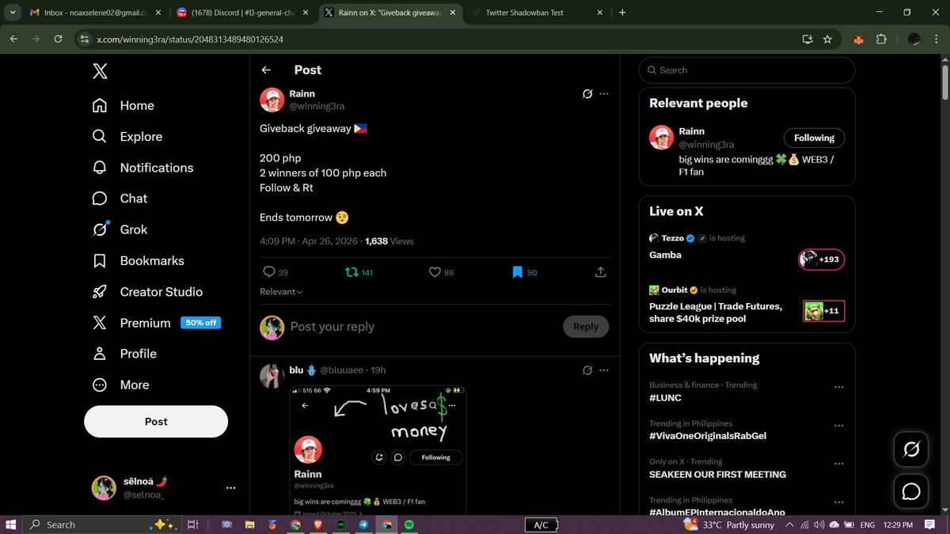Open Premium 50% off item

156,323
